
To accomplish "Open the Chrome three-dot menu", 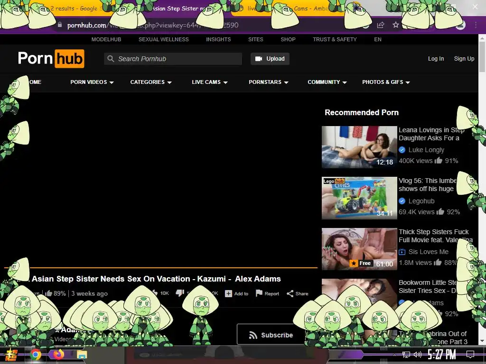I will click(476, 25).
